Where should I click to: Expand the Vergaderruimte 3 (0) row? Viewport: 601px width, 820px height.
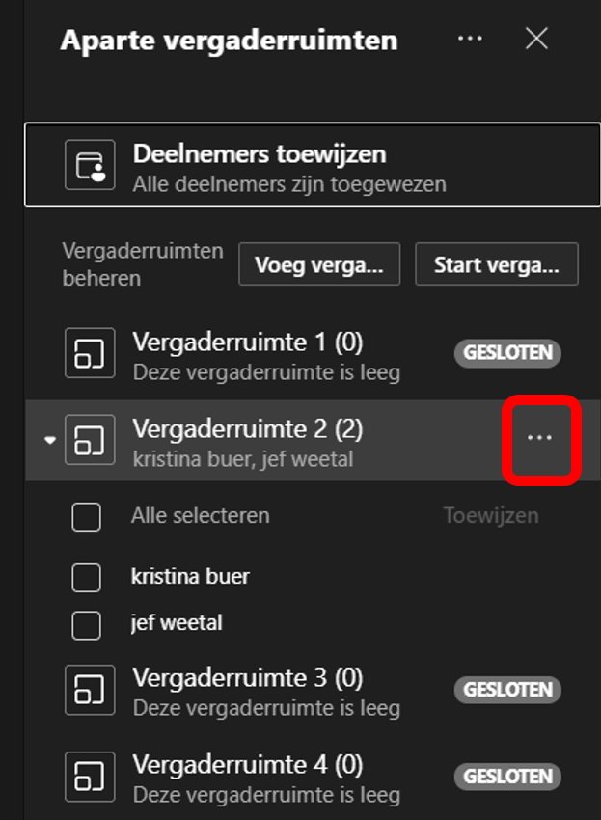pyautogui.click(x=313, y=689)
